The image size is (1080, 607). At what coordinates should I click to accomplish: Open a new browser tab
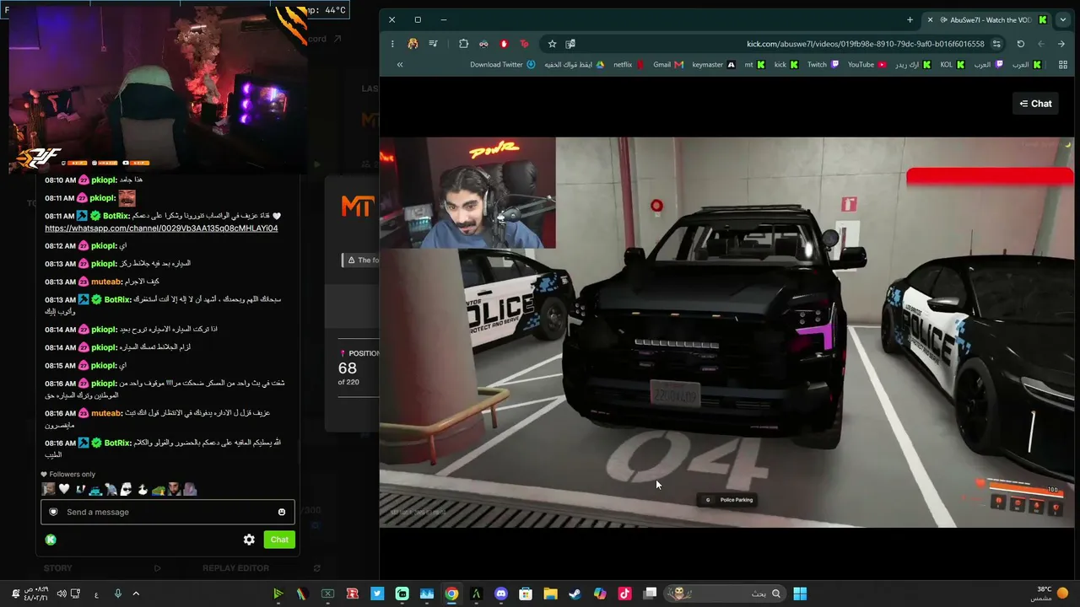[x=910, y=20]
